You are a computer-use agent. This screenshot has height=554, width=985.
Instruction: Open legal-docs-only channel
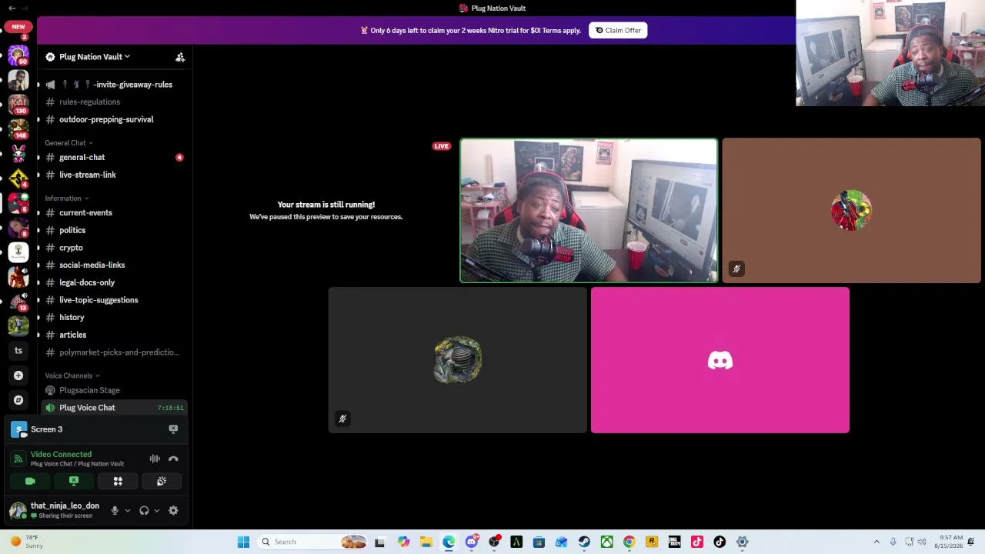coord(114,282)
